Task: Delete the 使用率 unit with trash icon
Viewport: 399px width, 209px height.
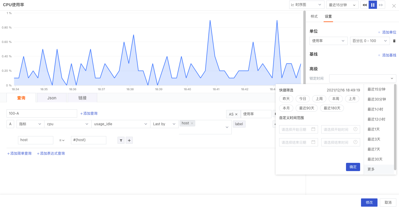Action: (x=394, y=41)
